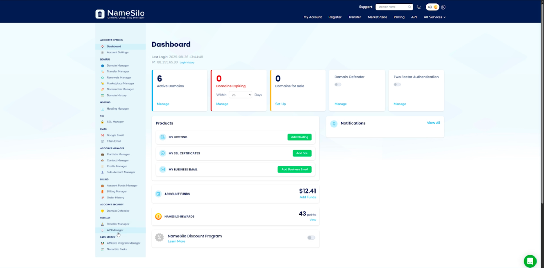Click the Marketplace Manager icon
This screenshot has width=544, height=268.
(x=102, y=83)
